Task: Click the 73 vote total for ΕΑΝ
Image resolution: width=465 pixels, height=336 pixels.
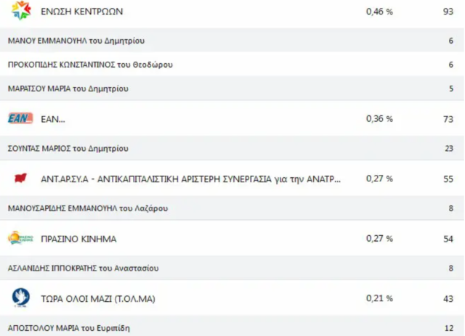Action: click(x=448, y=118)
